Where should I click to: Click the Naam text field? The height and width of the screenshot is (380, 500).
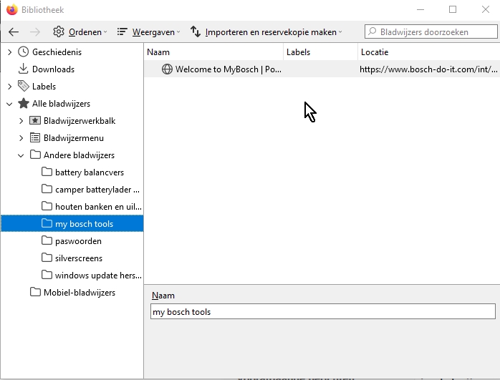tap(322, 312)
